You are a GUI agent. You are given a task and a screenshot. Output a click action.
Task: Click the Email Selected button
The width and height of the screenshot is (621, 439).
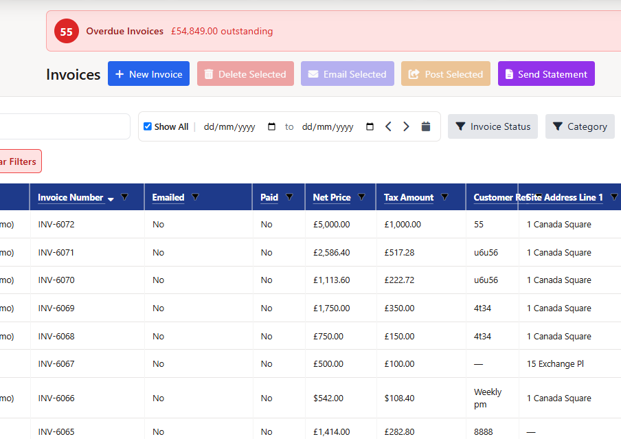[348, 74]
